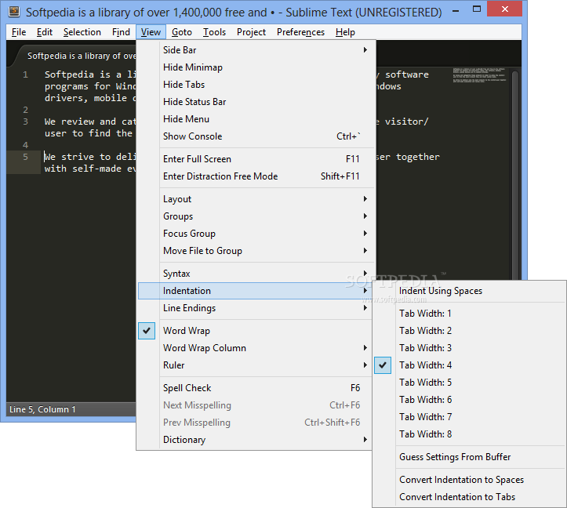
Task: Click the minimap preview in editor
Action: [x=479, y=74]
